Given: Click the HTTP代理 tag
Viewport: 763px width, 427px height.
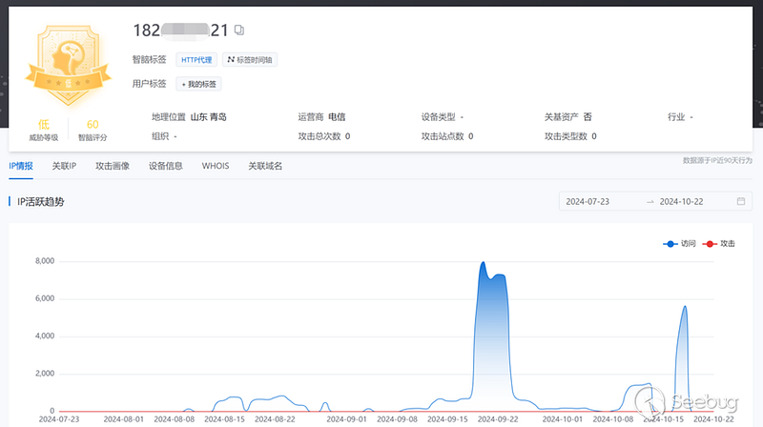Looking at the screenshot, I should tap(196, 60).
